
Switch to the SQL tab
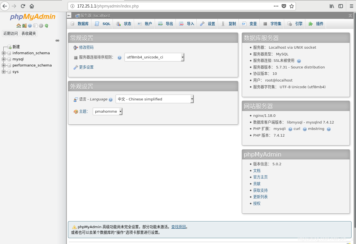point(103,24)
